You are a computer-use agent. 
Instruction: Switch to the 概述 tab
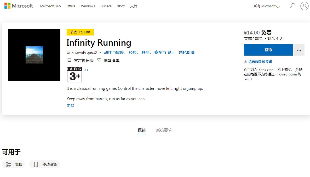(x=142, y=130)
